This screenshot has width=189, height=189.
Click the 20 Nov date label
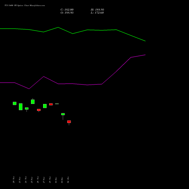pos(14,180)
